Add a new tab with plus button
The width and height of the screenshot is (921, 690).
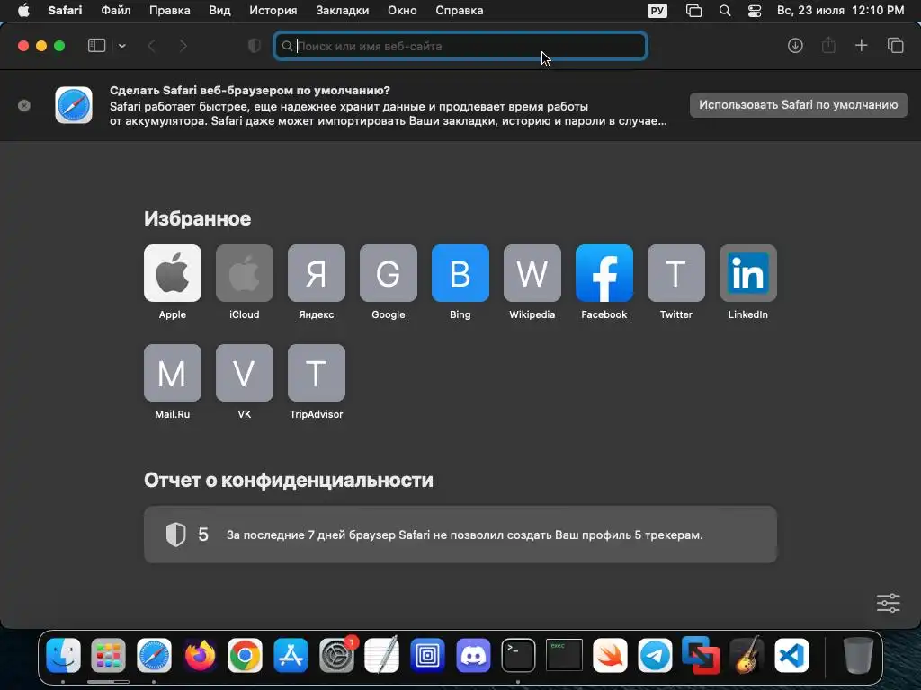861,45
